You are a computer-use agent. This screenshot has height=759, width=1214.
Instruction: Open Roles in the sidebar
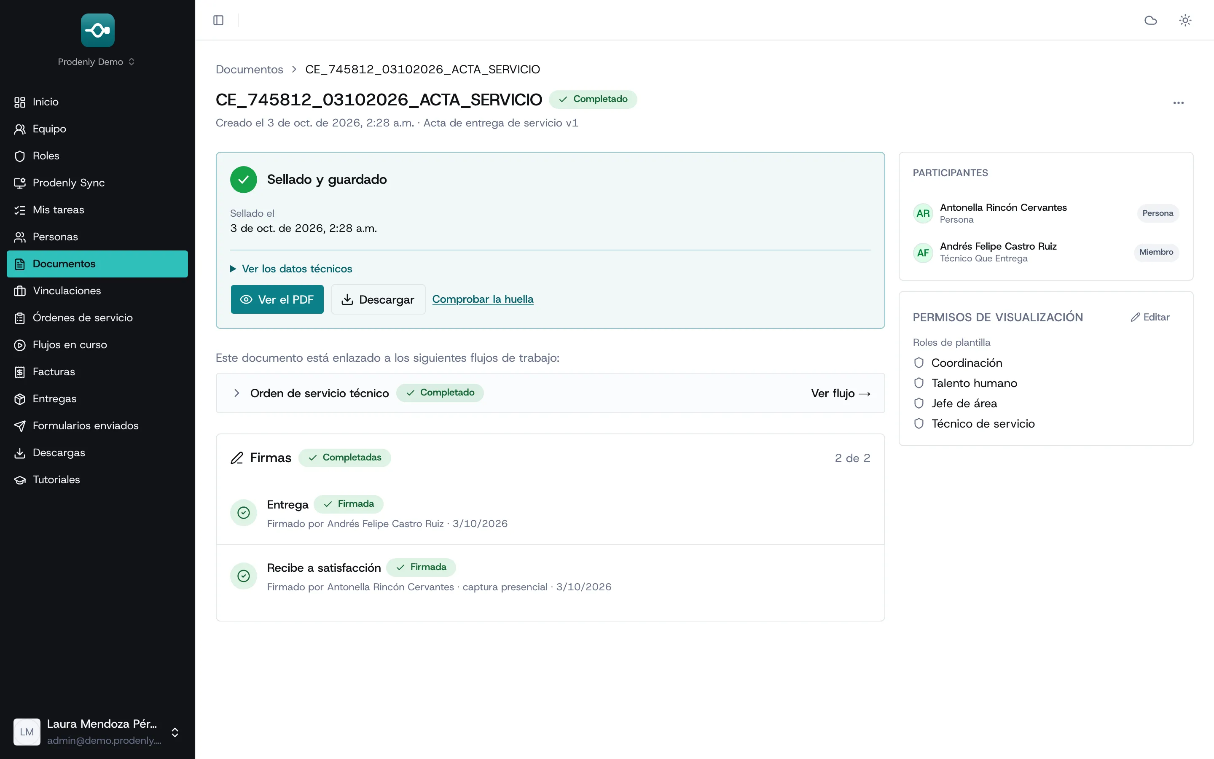[97, 156]
